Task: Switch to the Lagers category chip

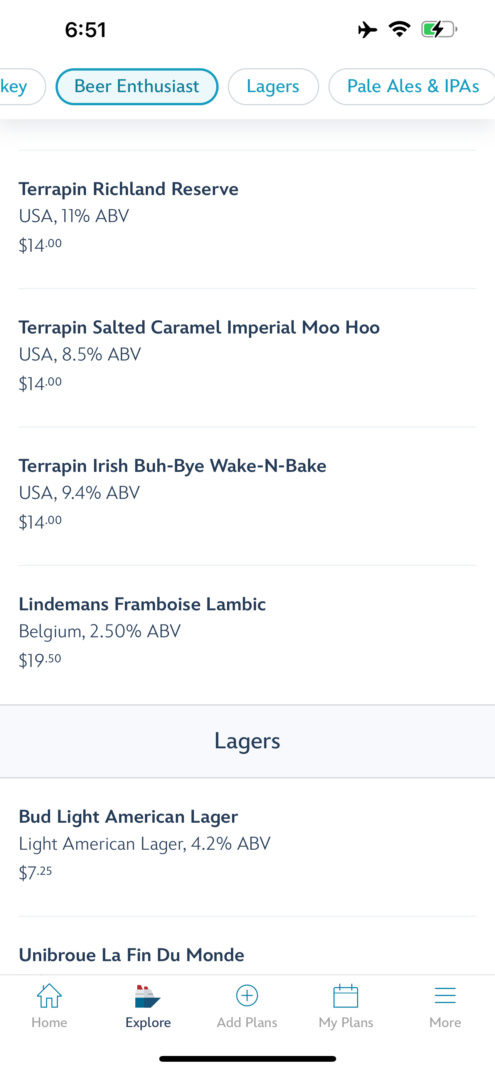Action: pos(273,86)
